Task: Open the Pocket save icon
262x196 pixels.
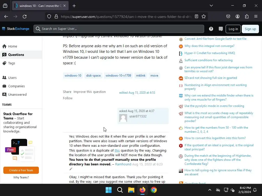Action: [228, 17]
